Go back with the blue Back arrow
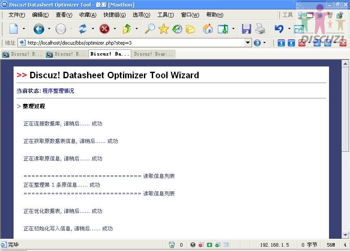The image size is (350, 251). [39, 29]
